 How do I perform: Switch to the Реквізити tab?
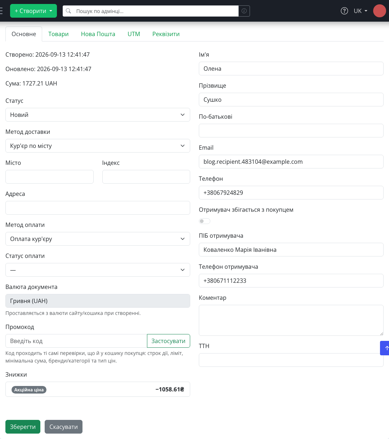(166, 34)
